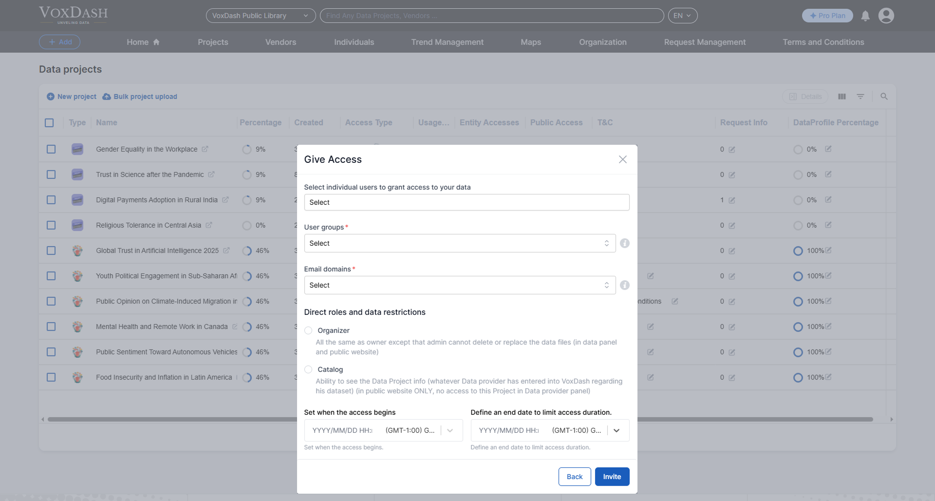Open the notifications bell
This screenshot has width=935, height=501.
[x=865, y=16]
